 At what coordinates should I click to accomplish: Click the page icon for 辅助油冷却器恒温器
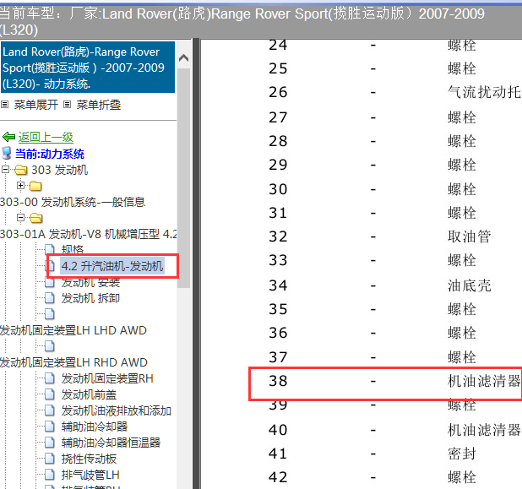[x=50, y=443]
